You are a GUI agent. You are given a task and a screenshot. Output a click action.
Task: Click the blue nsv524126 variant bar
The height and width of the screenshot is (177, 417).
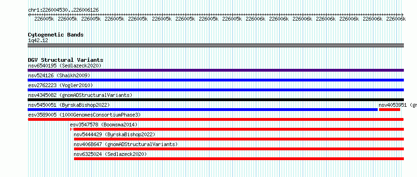pyautogui.click(x=216, y=80)
